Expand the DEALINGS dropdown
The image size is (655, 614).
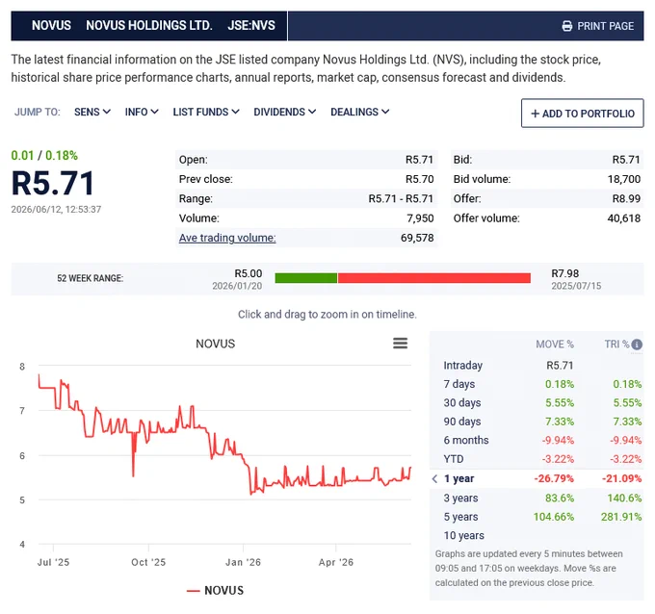[359, 112]
